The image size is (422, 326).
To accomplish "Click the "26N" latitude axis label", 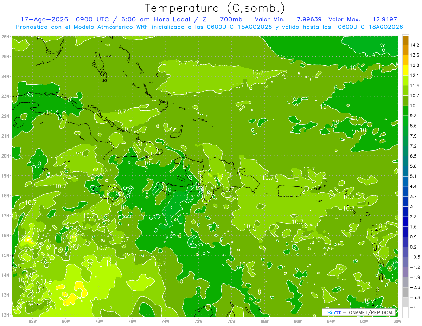I will (x=5, y=37).
